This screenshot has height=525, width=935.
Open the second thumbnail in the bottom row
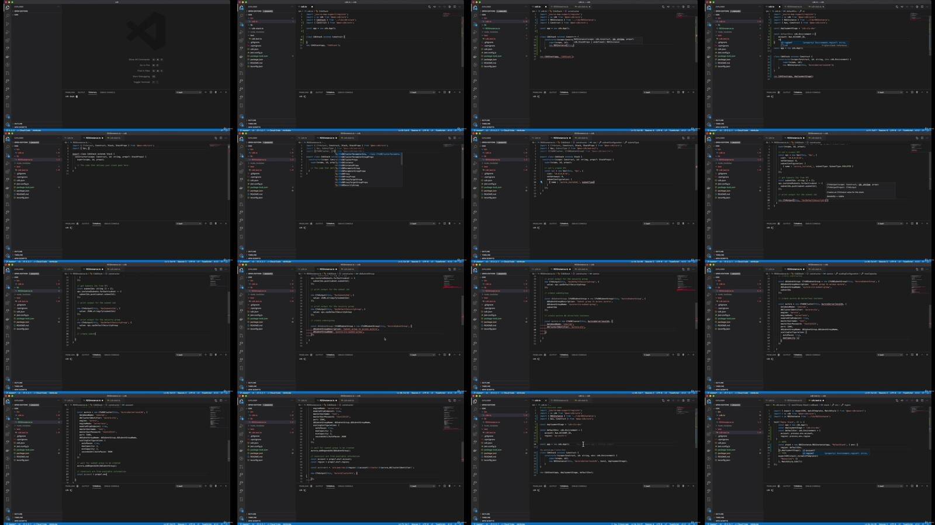point(351,459)
